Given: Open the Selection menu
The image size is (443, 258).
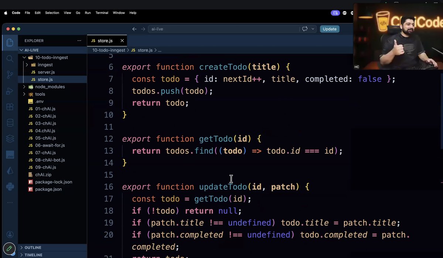Looking at the screenshot, I should point(52,13).
